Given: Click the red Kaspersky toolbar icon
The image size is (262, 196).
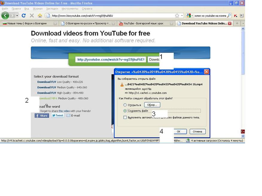Looking at the screenshot, I should point(236,16).
